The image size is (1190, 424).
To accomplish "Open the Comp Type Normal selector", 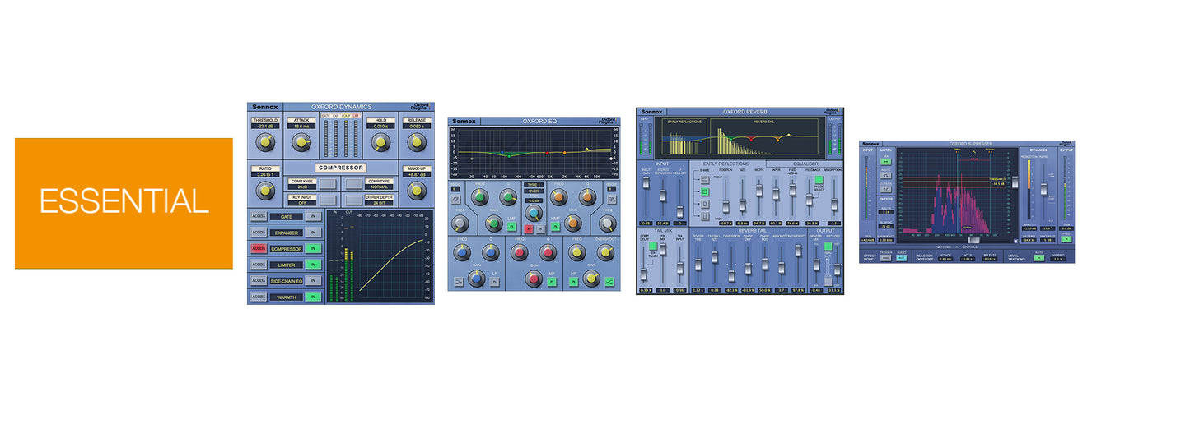I will click(x=378, y=184).
